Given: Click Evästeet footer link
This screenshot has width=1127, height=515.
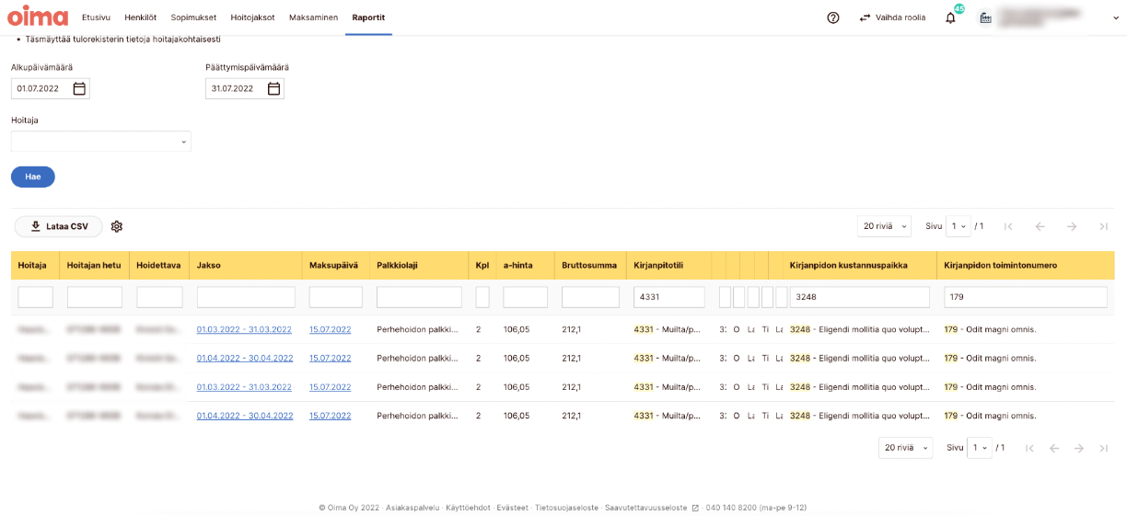Looking at the screenshot, I should tap(512, 508).
